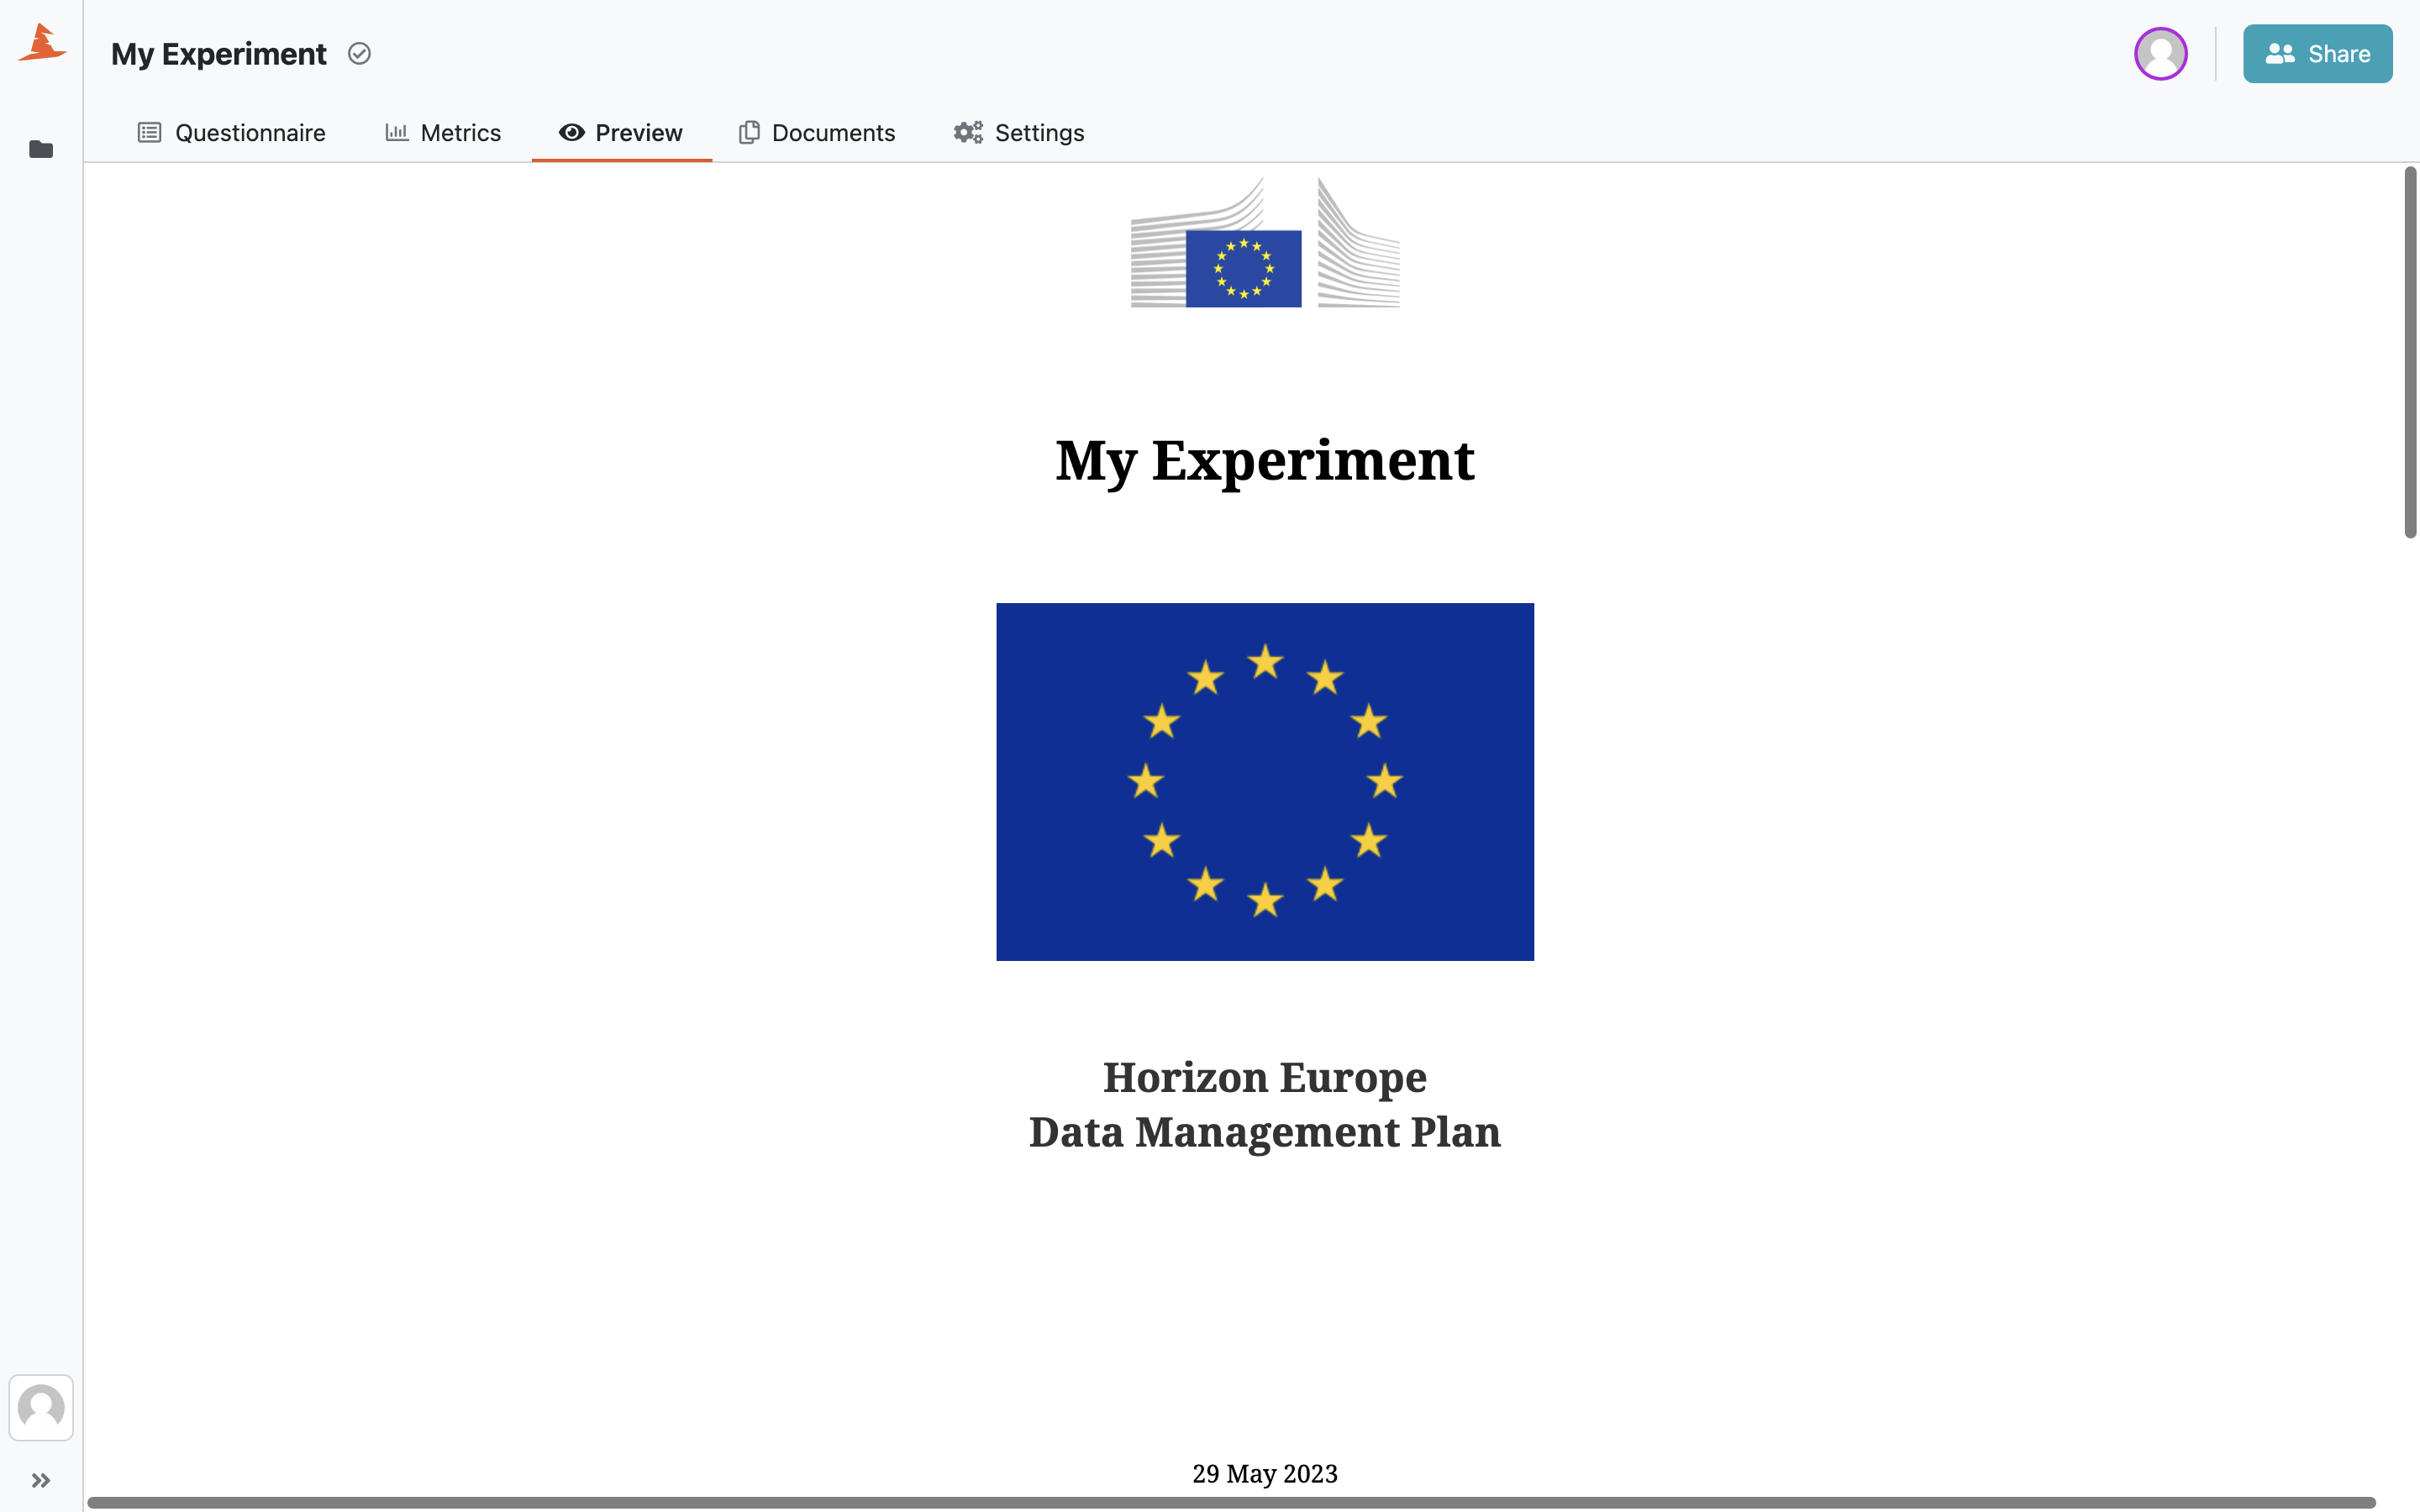Image resolution: width=2420 pixels, height=1512 pixels.
Task: Click the My Experiment project title
Action: [218, 54]
